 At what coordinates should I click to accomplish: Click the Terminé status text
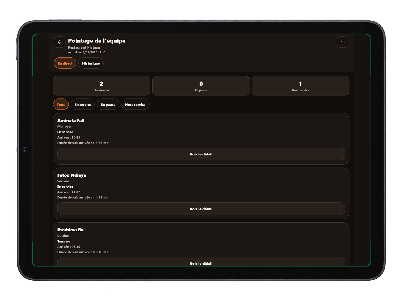[x=64, y=241]
